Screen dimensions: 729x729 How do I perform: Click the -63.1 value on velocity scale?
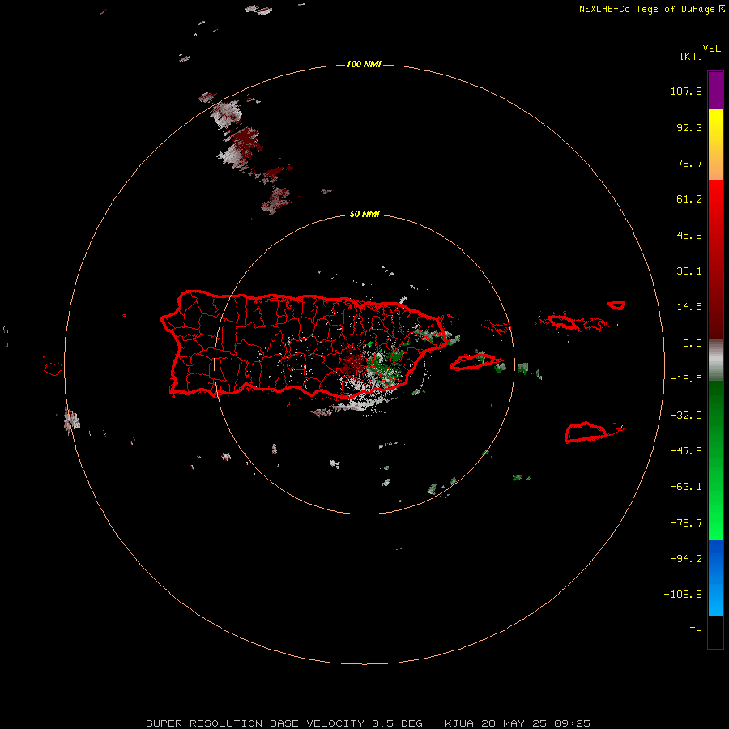(x=686, y=487)
